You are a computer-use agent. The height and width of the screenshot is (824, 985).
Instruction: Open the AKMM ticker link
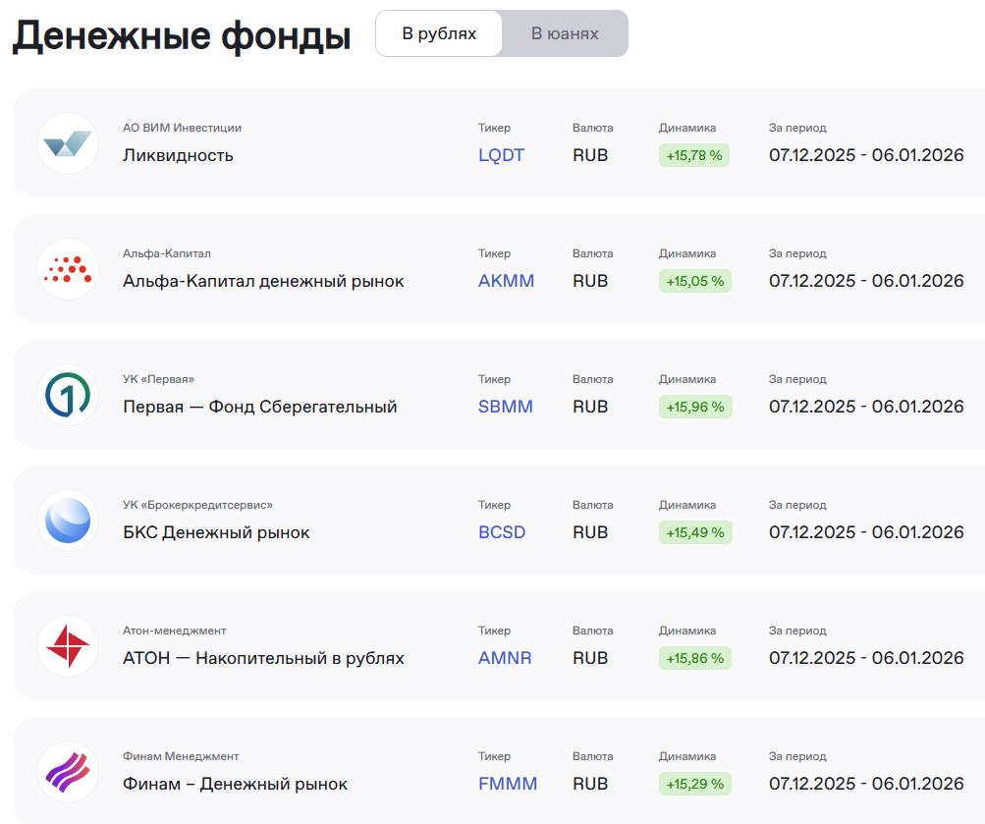(x=507, y=281)
